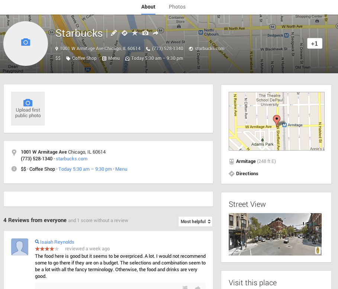This screenshot has width=338, height=289.
Task: Click the Street View heading
Action: click(247, 204)
